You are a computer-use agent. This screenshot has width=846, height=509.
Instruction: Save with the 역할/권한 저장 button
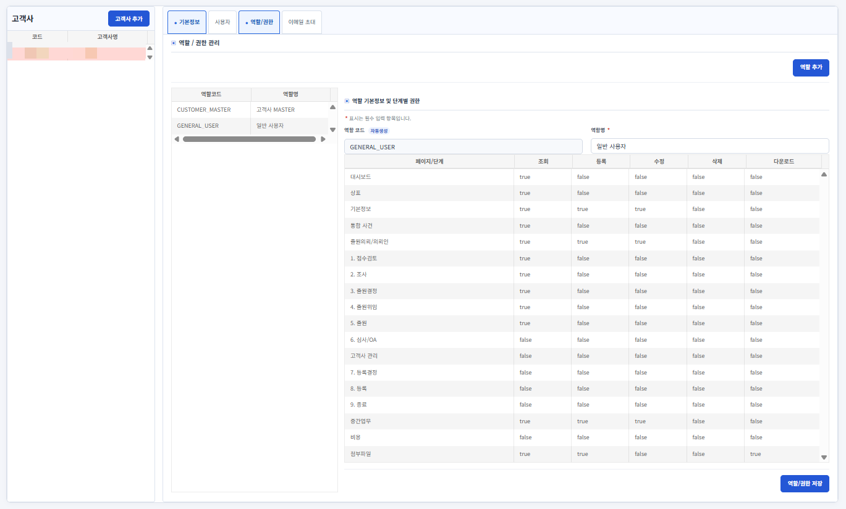click(805, 484)
